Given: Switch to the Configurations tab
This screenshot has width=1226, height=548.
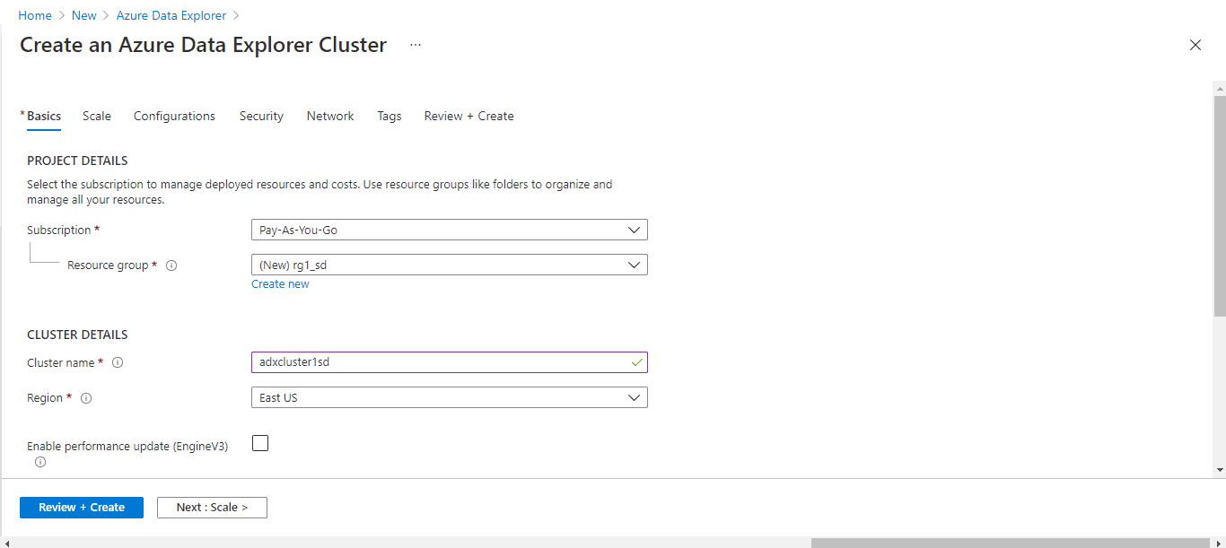Looking at the screenshot, I should click(174, 116).
